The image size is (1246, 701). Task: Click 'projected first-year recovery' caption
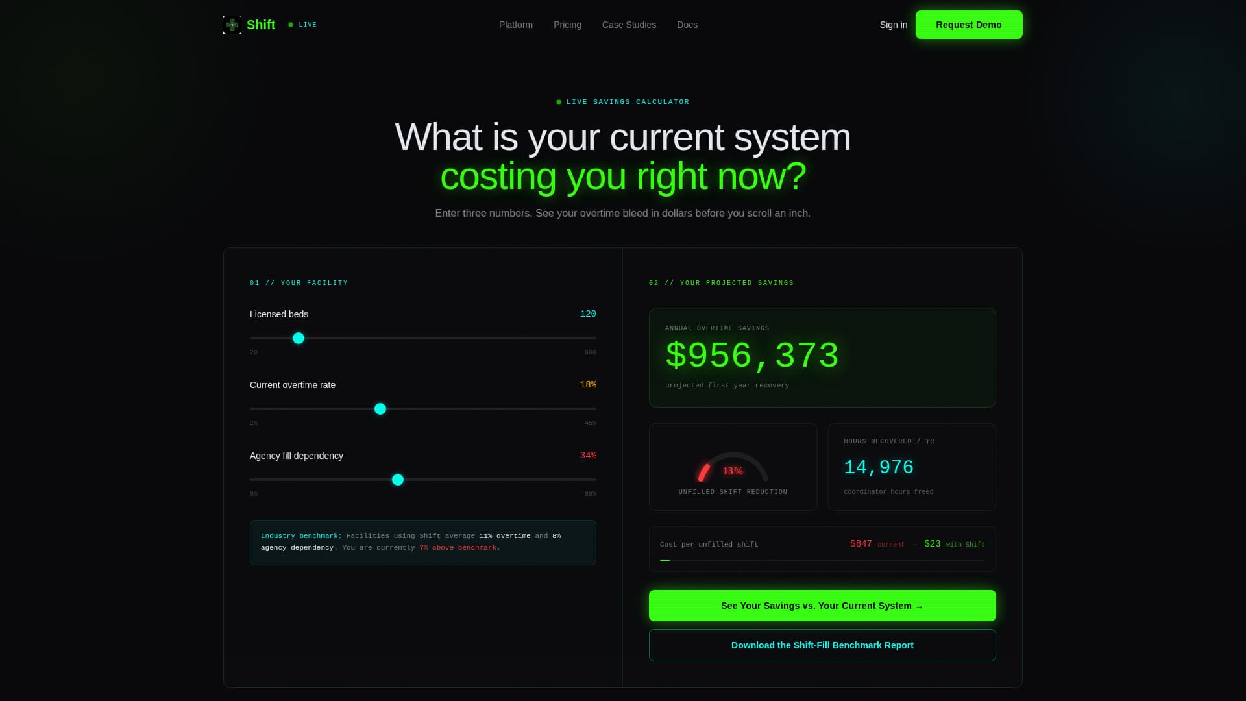(x=727, y=386)
